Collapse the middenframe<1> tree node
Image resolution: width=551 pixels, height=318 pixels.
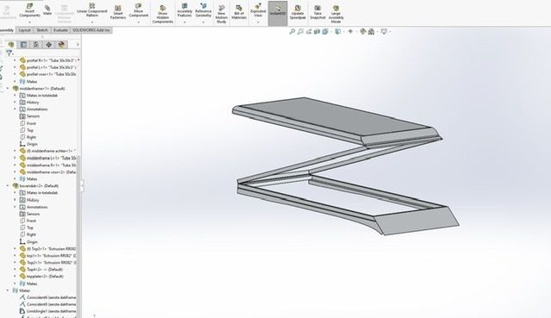point(8,88)
